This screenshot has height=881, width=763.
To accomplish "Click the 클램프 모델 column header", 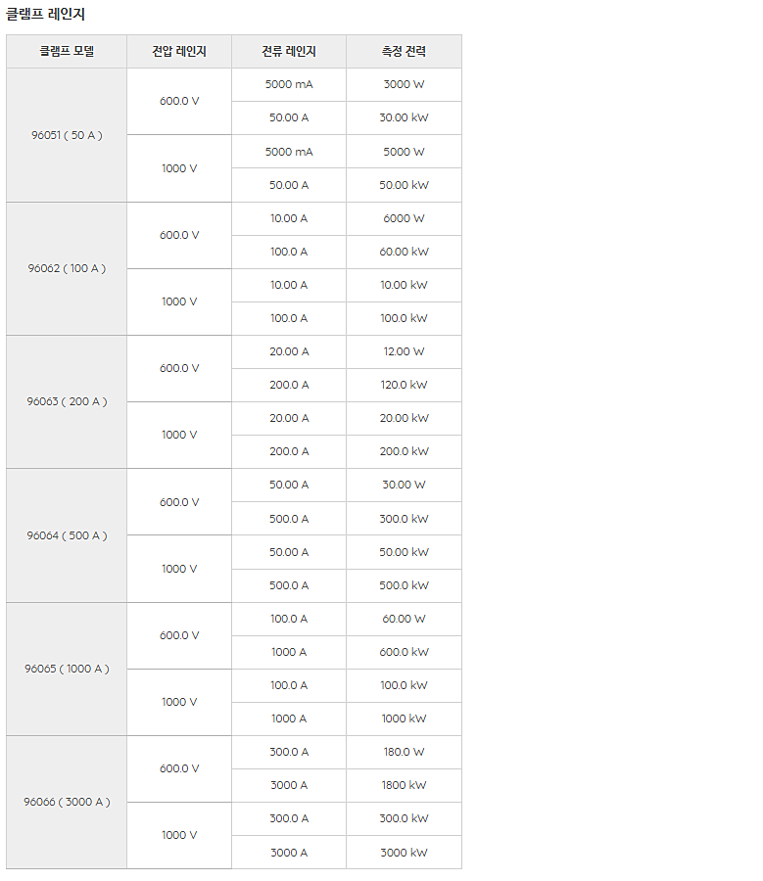I will click(67, 51).
